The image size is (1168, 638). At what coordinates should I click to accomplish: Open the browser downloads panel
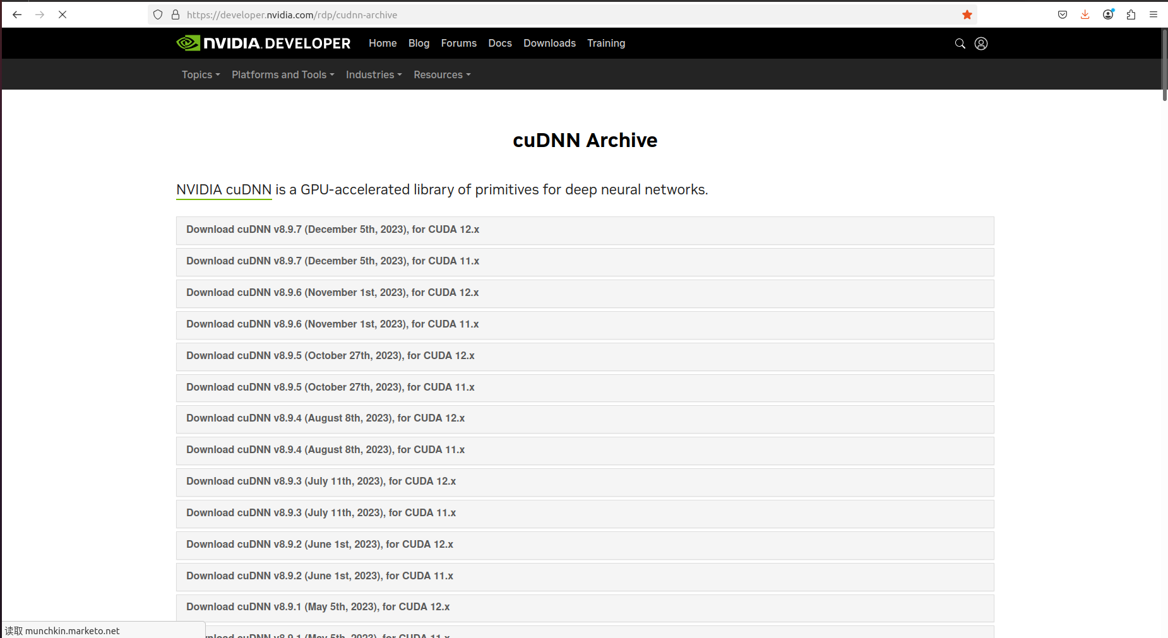(x=1085, y=15)
